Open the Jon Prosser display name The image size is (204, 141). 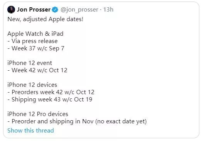[x=34, y=10]
